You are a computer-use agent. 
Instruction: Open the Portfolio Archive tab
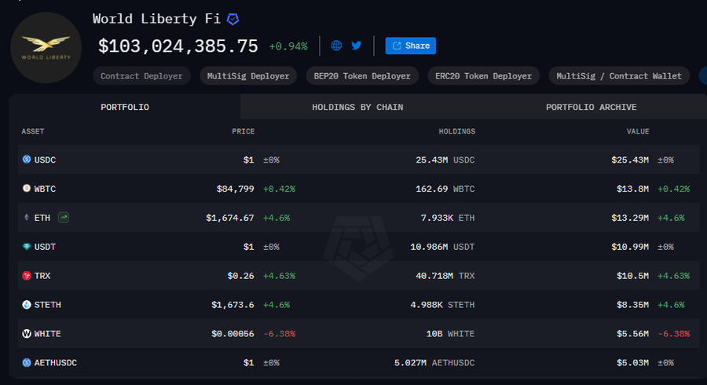tap(591, 107)
